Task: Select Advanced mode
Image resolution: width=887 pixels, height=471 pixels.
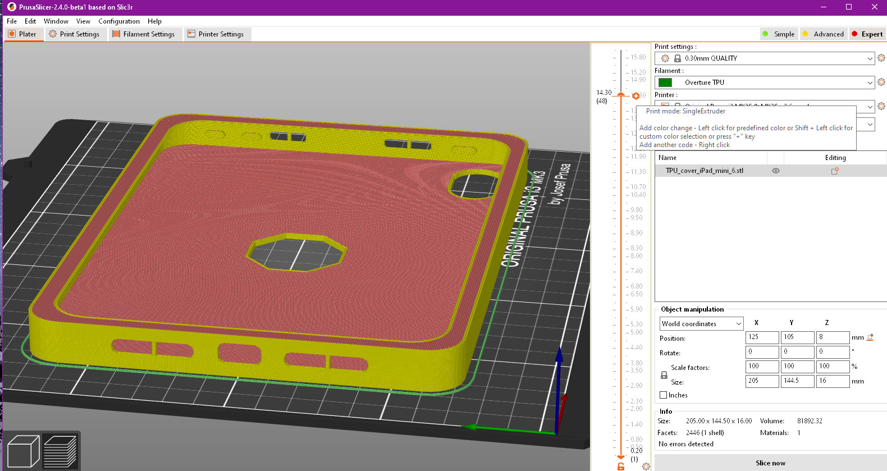Action: 823,34
